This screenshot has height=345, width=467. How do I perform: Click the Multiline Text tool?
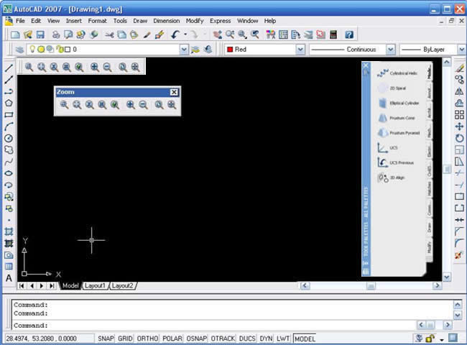9,278
